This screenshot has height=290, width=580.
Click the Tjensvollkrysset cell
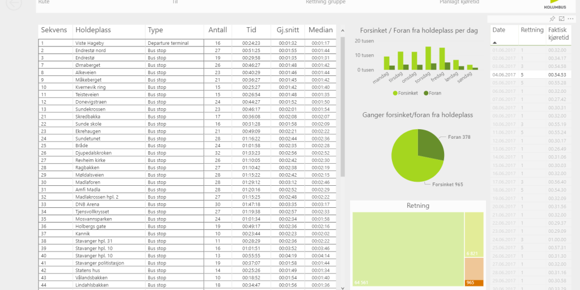point(109,212)
